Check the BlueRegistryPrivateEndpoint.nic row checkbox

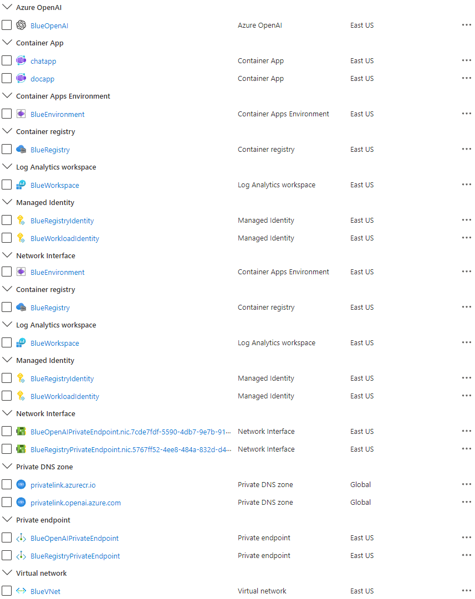[x=7, y=449]
